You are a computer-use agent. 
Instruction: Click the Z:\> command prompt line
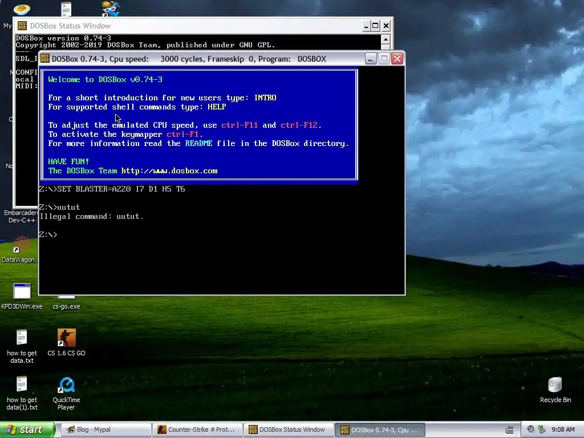tap(48, 234)
